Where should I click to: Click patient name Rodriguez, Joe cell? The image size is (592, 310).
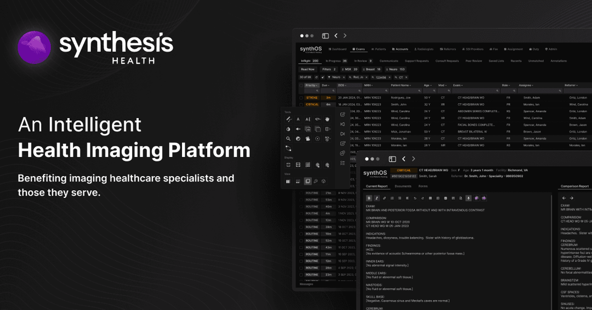401,97
